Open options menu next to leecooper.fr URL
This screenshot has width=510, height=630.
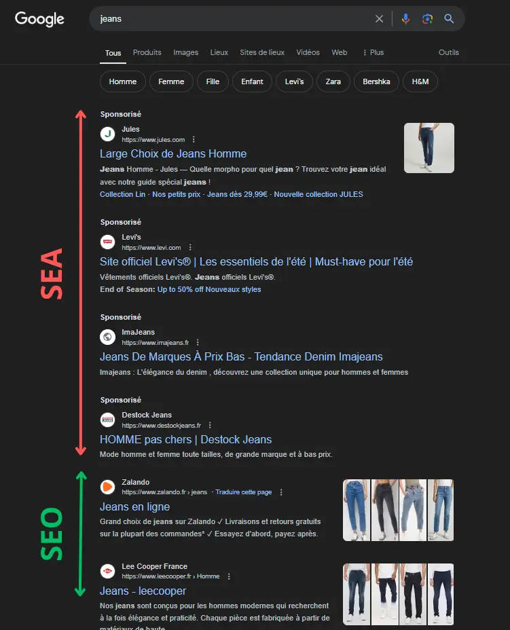[x=229, y=576]
